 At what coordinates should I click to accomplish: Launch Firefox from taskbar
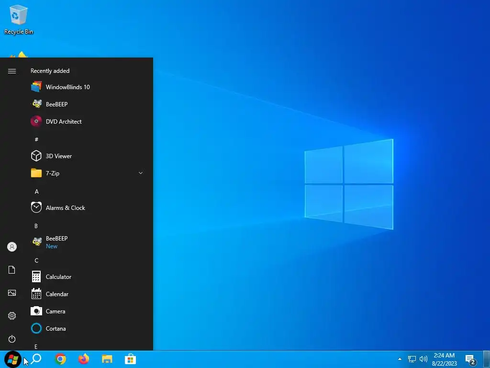click(x=83, y=359)
